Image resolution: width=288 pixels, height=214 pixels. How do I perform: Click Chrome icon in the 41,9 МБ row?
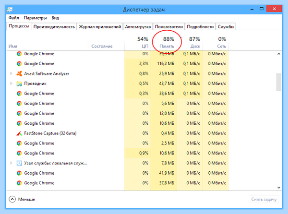pyautogui.click(x=19, y=173)
